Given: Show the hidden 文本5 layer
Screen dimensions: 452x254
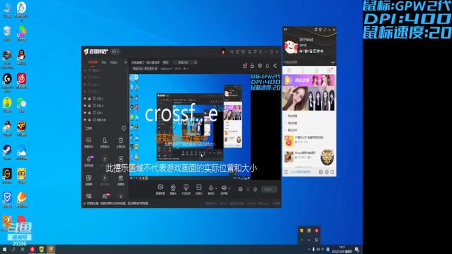Looking at the screenshot, I should pos(85,84).
